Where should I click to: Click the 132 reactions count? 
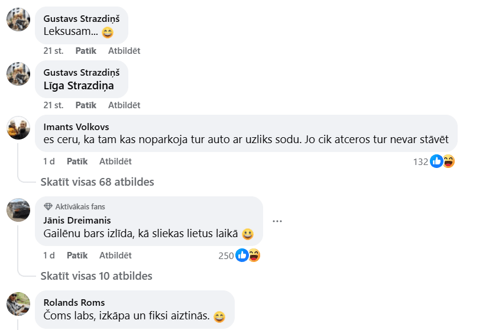(420, 161)
